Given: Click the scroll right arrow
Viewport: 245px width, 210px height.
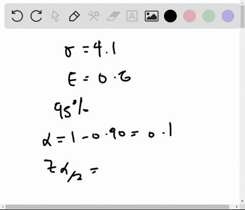Looking at the screenshot, I should pos(237,207).
